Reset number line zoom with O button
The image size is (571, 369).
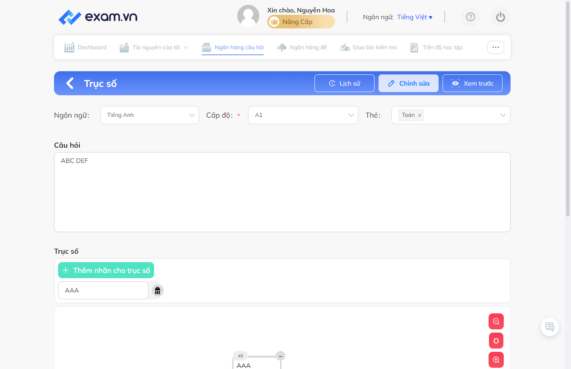click(x=496, y=341)
